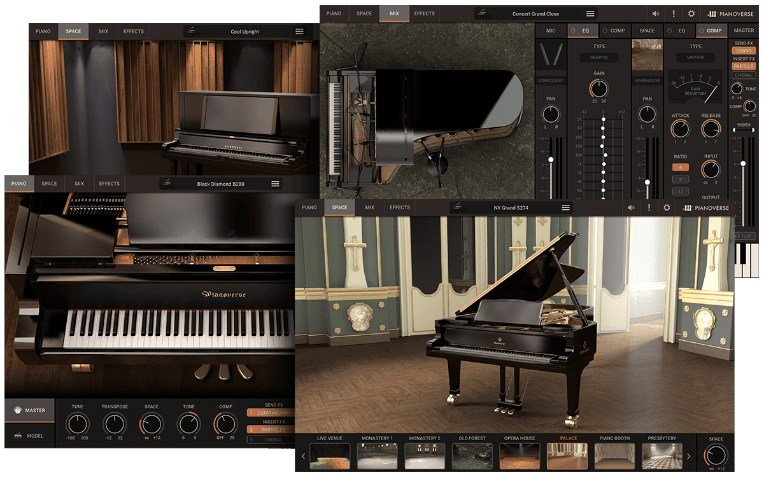Click the exclamation icon in Concert Grand Close window
This screenshot has width=764, height=477.
[673, 13]
